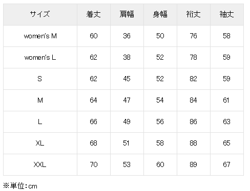Click the L size row label
250x191 pixels.
pos(40,122)
